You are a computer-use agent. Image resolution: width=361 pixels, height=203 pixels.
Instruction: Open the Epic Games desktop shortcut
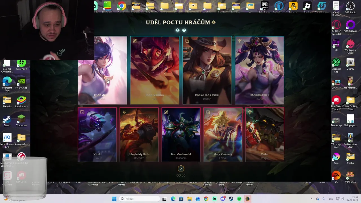[265, 7]
